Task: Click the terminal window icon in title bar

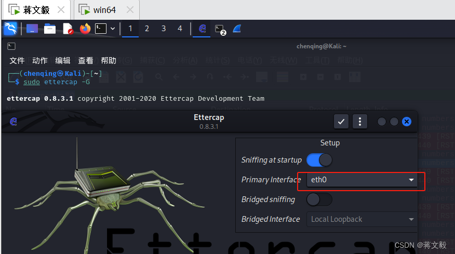Action: 11,46
